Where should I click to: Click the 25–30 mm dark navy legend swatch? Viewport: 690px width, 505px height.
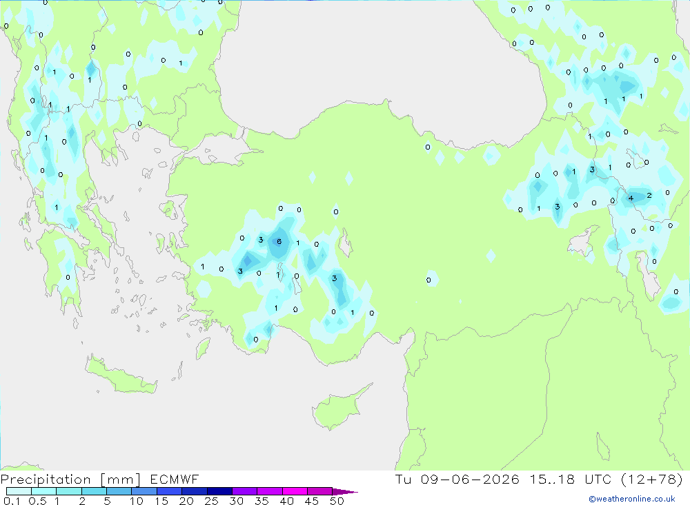point(219,491)
